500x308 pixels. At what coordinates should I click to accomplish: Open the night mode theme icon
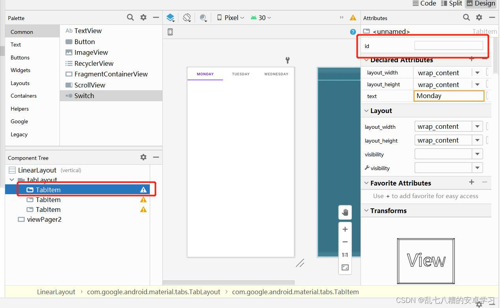pos(204,17)
